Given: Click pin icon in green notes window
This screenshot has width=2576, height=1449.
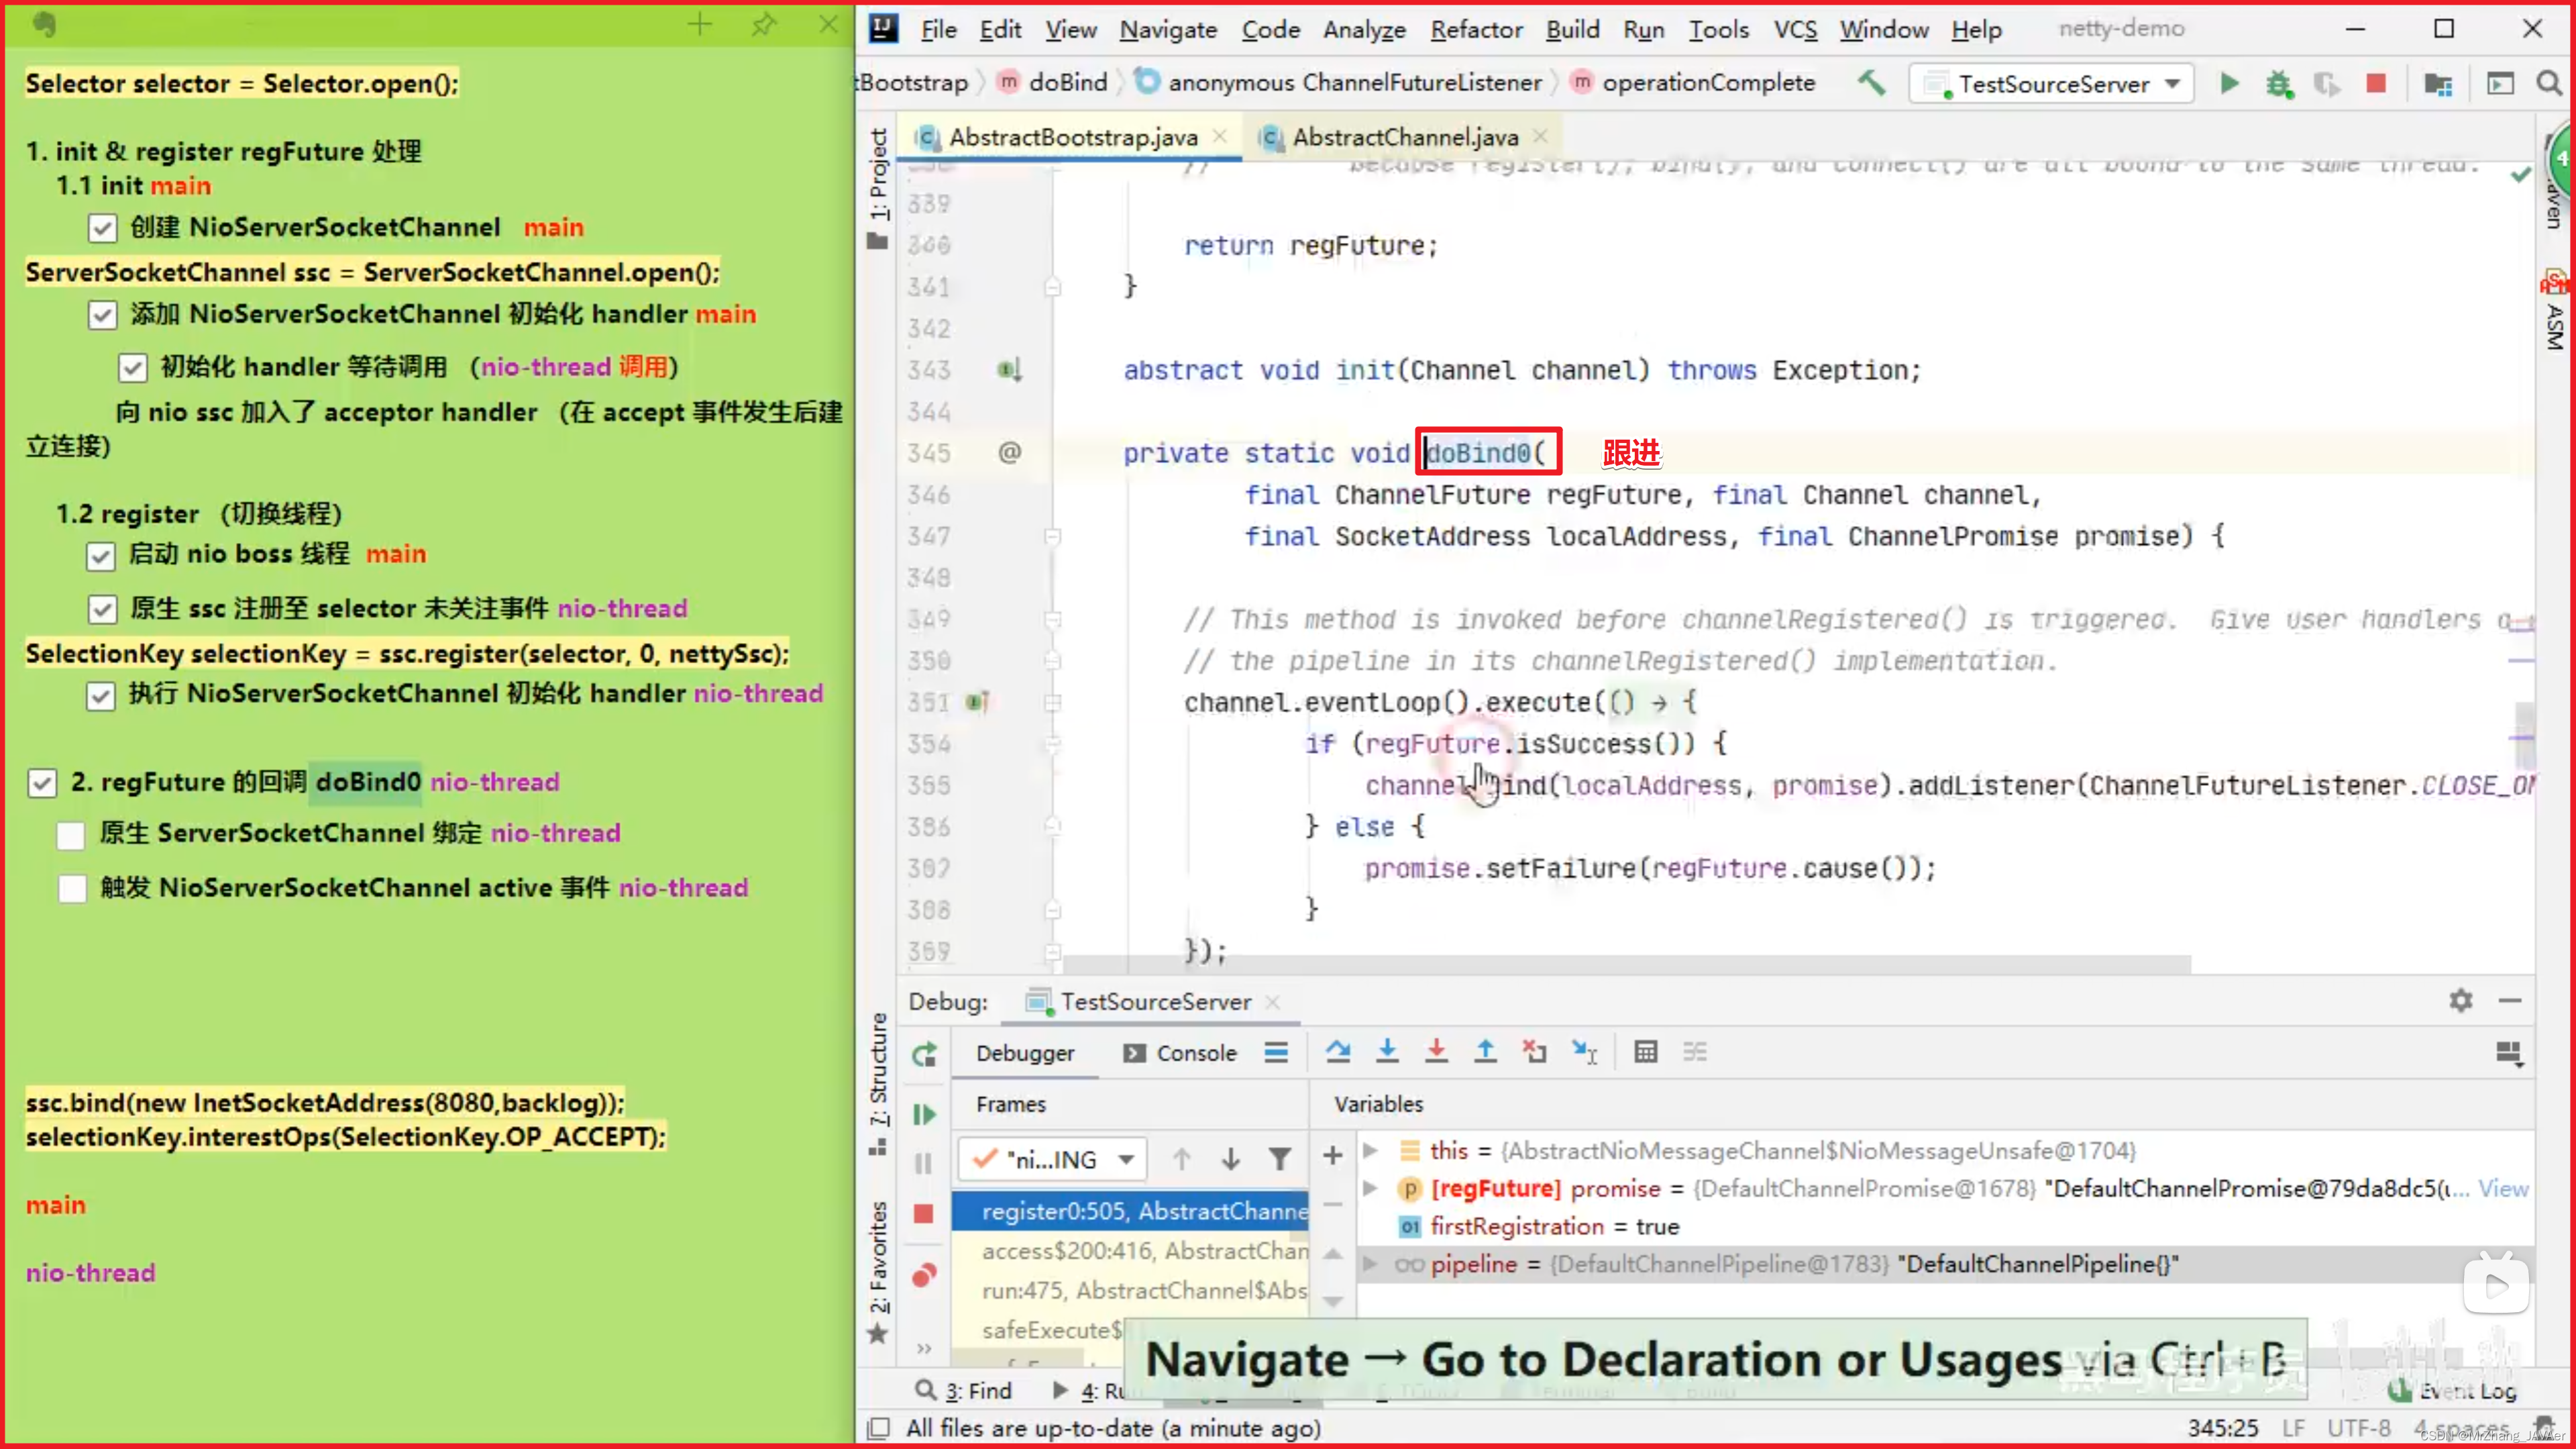Looking at the screenshot, I should click(x=764, y=25).
